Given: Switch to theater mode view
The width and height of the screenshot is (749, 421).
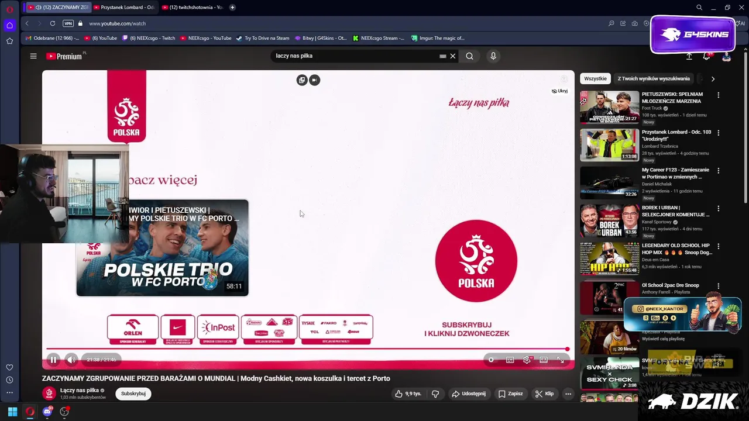Looking at the screenshot, I should pos(544,360).
